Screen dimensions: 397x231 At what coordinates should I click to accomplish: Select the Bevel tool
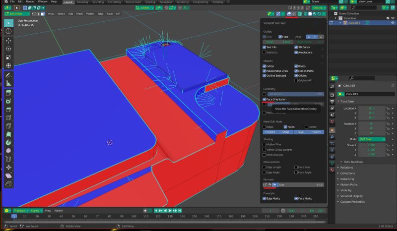8,110
